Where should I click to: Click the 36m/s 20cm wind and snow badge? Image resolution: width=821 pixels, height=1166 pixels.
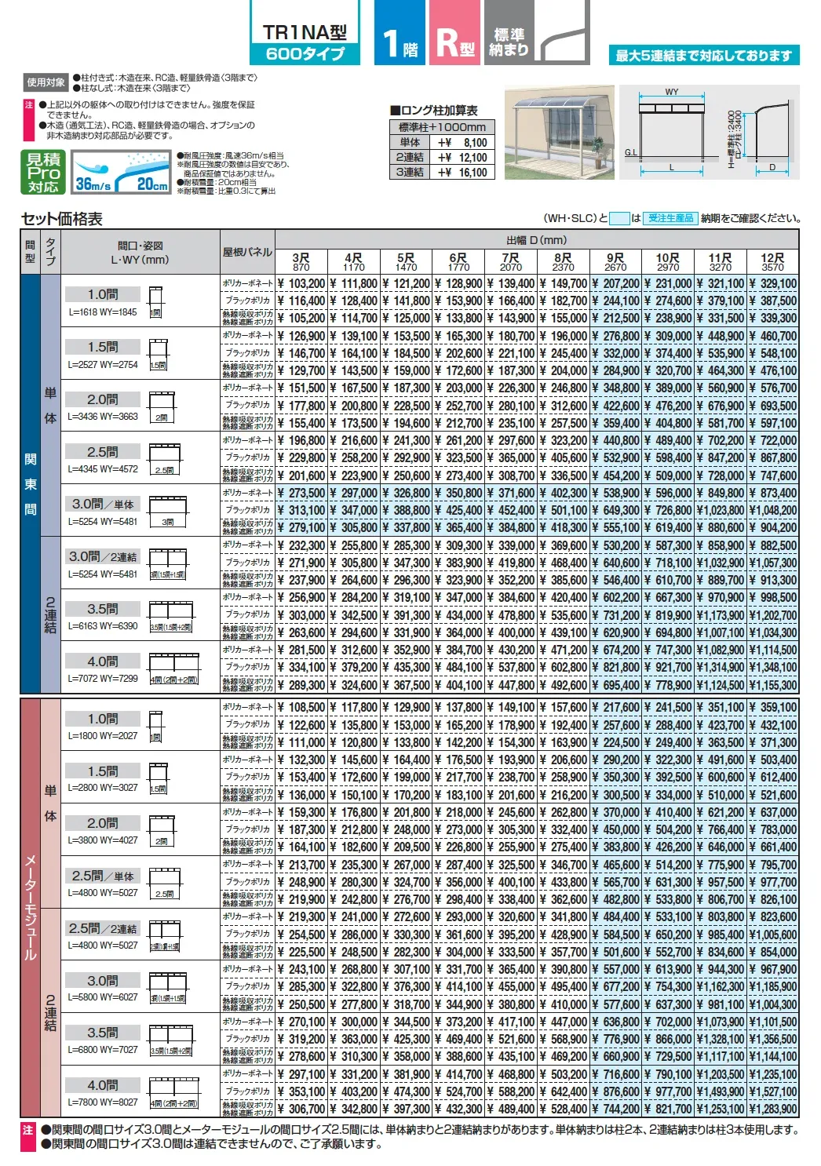tap(122, 172)
